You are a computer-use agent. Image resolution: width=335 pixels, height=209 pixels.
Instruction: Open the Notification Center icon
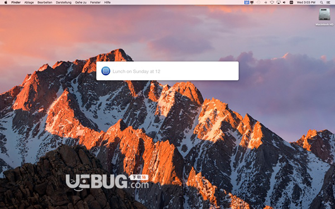[328, 2]
